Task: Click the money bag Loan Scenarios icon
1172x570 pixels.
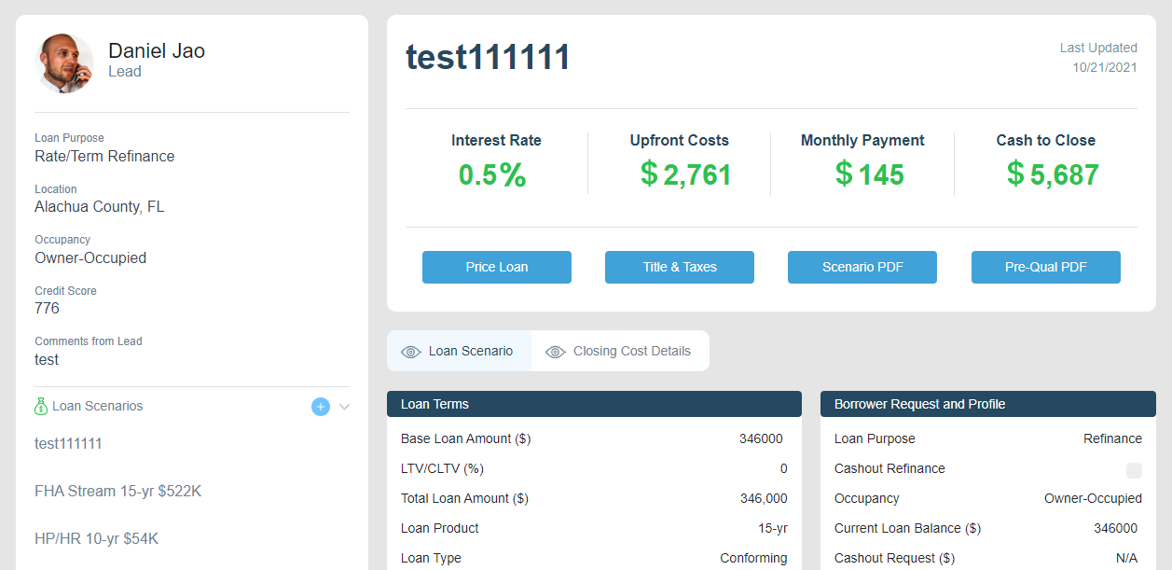Action: click(41, 407)
